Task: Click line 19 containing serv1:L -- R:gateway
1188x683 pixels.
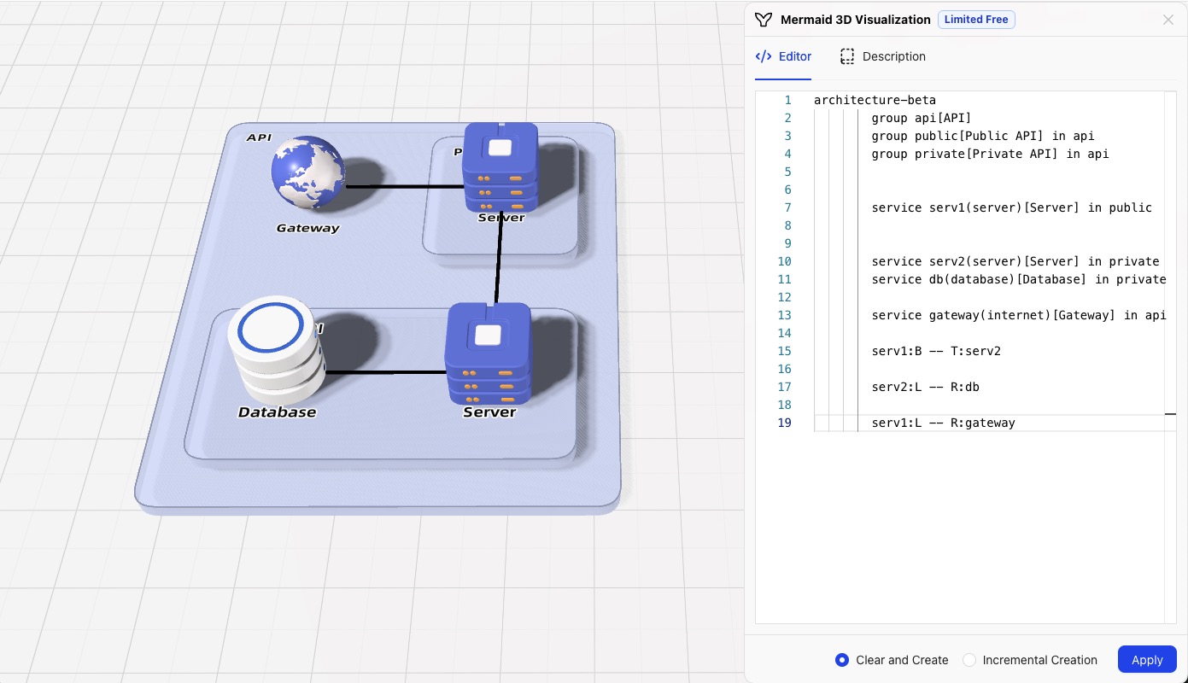Action: [x=942, y=423]
